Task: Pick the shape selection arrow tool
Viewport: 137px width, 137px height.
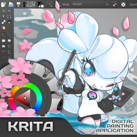Action: click(3, 16)
